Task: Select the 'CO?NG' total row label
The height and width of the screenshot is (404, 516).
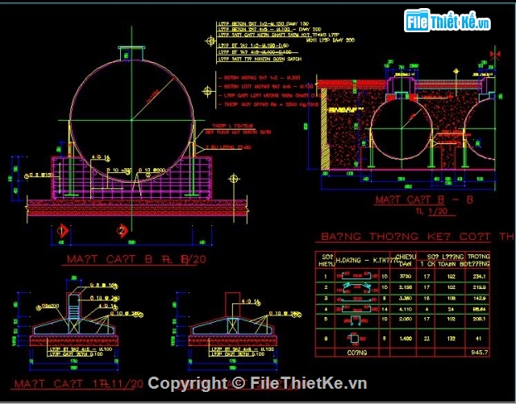Action: click(356, 352)
